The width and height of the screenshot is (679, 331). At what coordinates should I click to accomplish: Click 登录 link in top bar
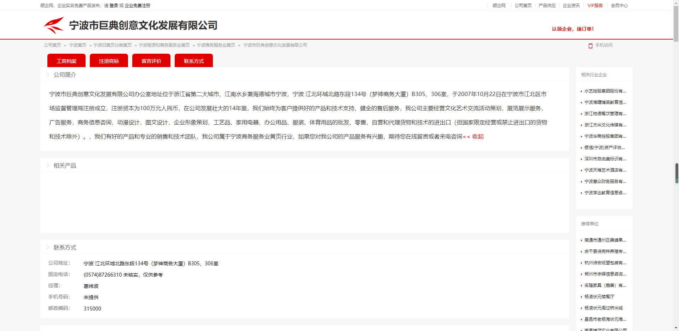pyautogui.click(x=114, y=6)
